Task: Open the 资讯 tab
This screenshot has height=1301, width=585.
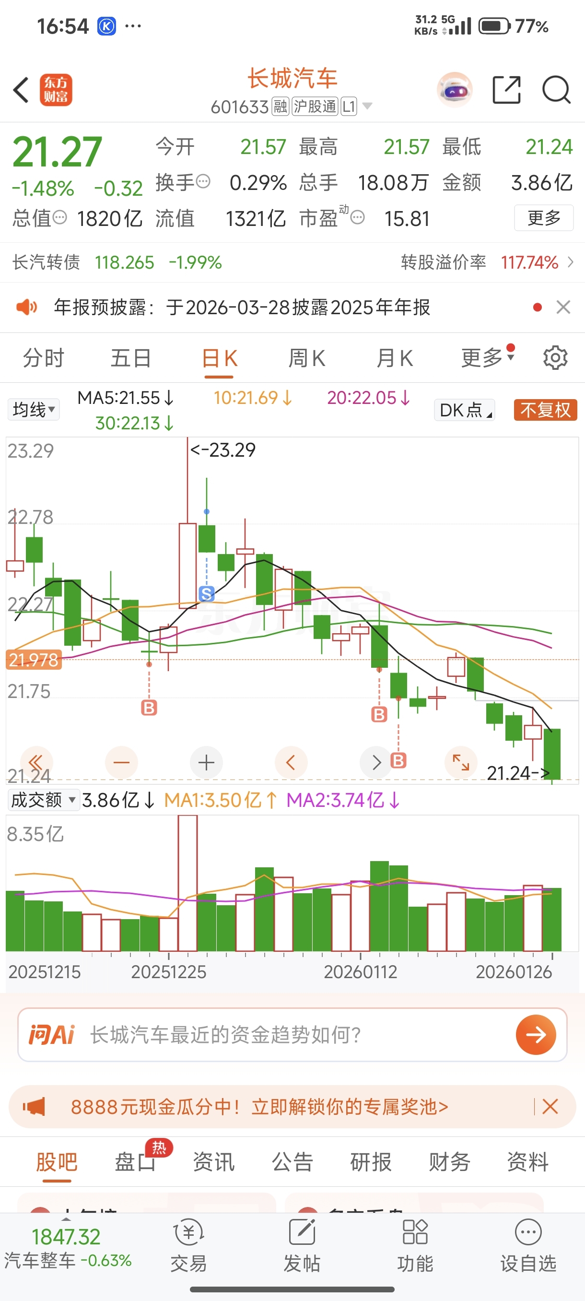Action: 213,1161
